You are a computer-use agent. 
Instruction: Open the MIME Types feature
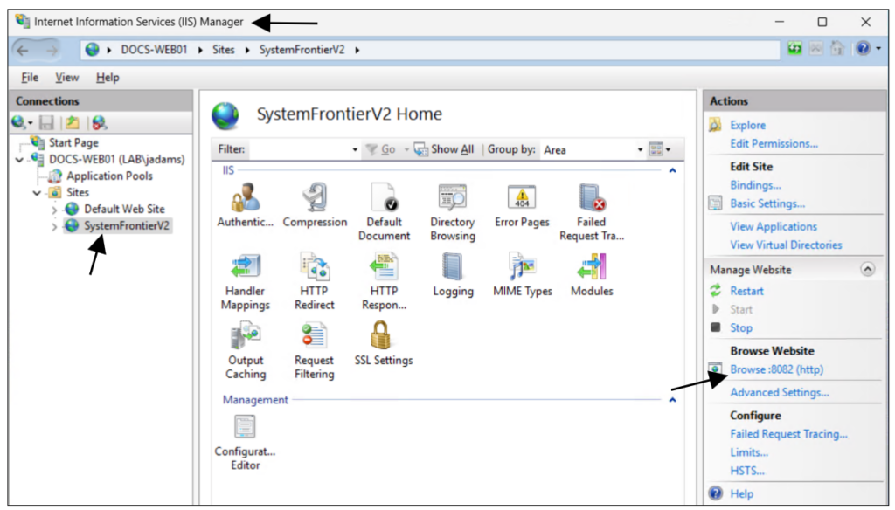tap(522, 267)
